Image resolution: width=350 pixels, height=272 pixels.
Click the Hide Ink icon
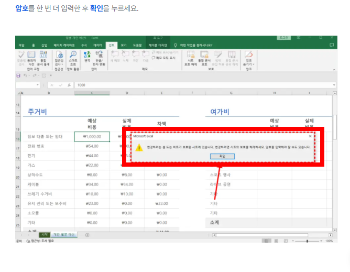[x=249, y=55]
